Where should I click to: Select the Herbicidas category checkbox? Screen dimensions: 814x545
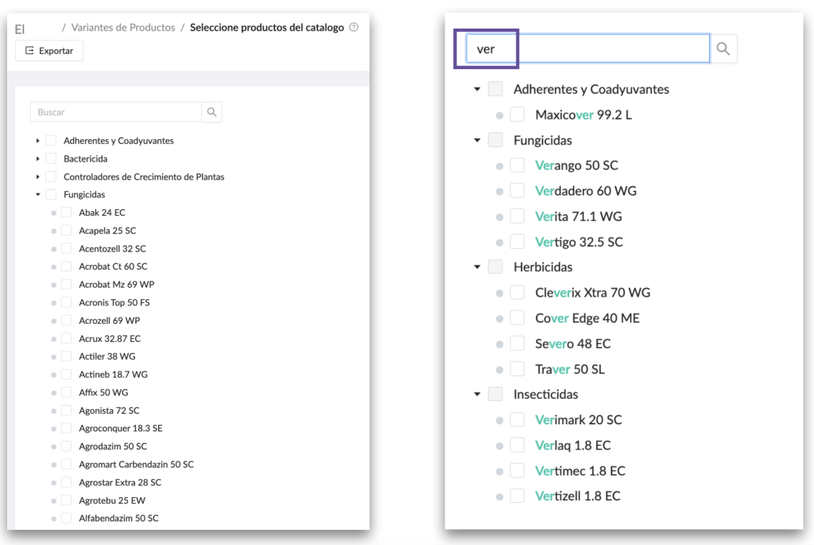(x=495, y=267)
